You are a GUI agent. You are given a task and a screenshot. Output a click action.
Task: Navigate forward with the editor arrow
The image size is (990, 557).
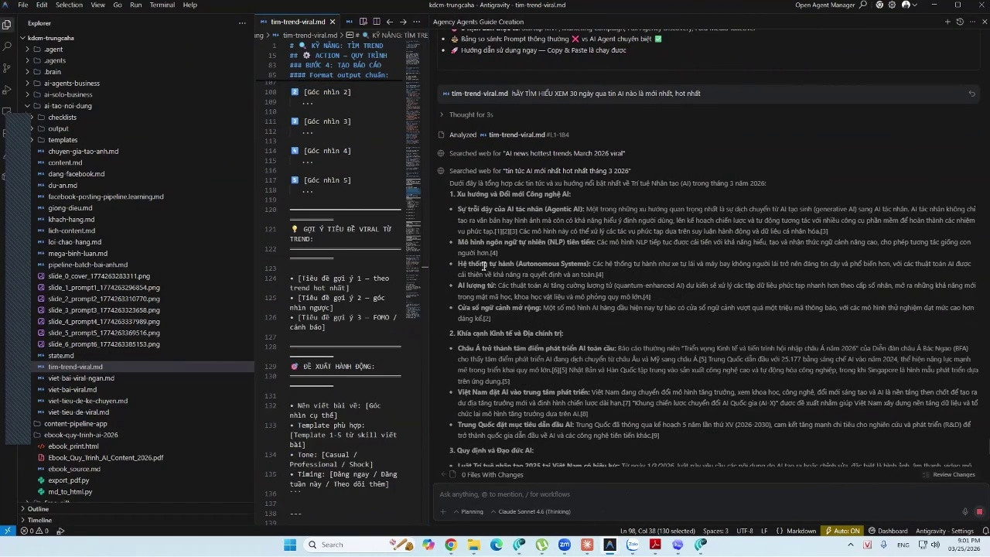pyautogui.click(x=403, y=22)
